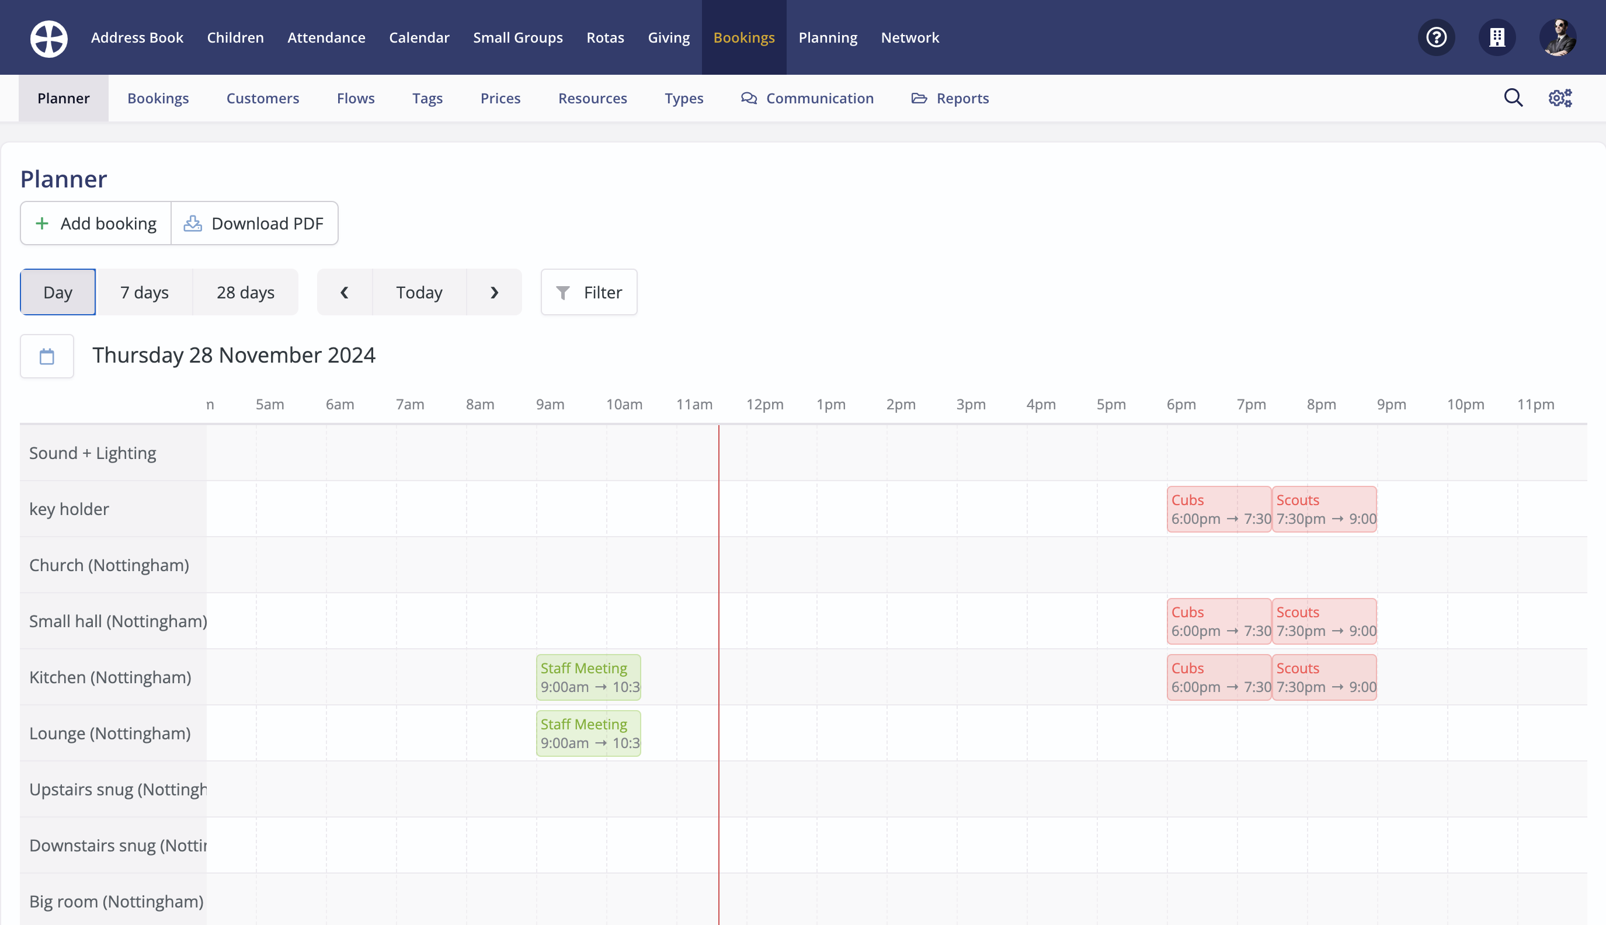
Task: Click the search magnifier icon
Action: click(x=1513, y=98)
